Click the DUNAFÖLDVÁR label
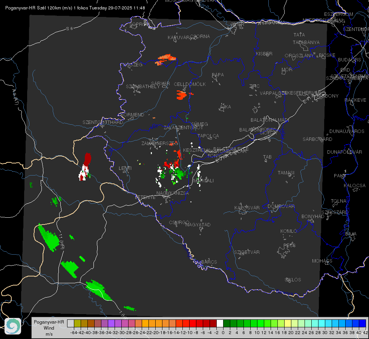Screen dimensions: 369x339 point(345,152)
